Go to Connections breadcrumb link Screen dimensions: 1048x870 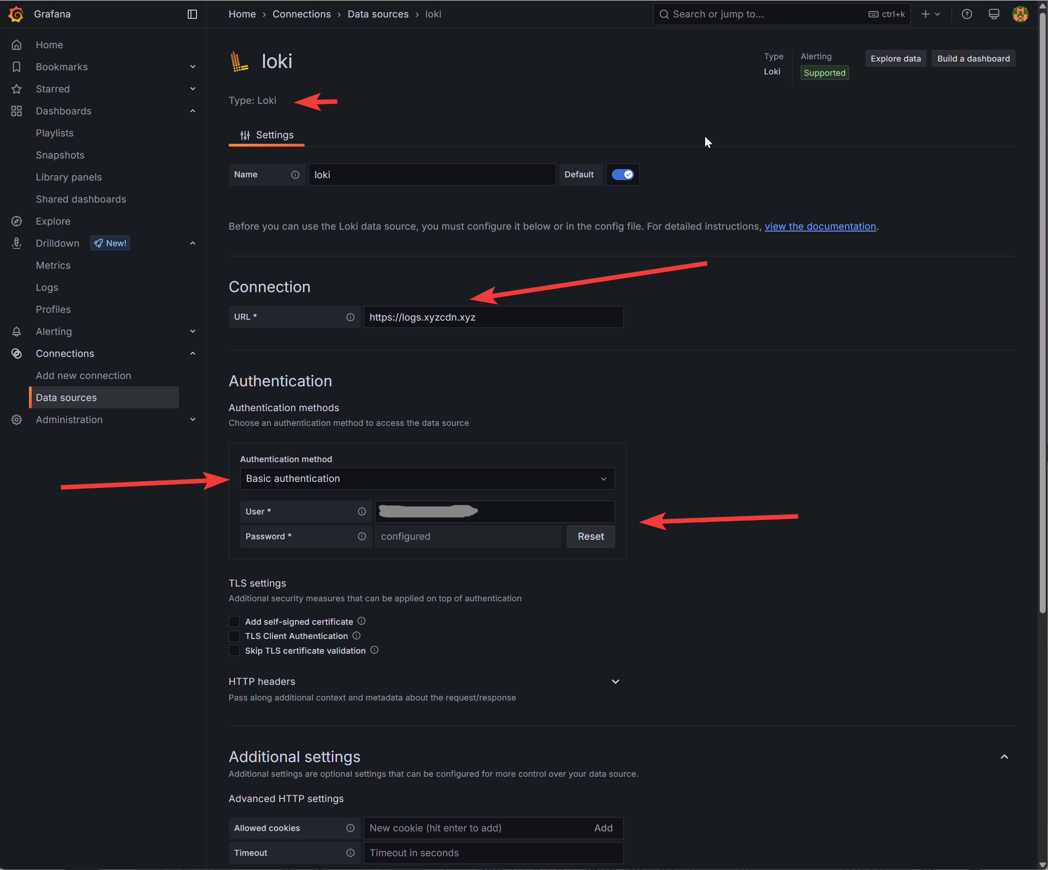302,14
